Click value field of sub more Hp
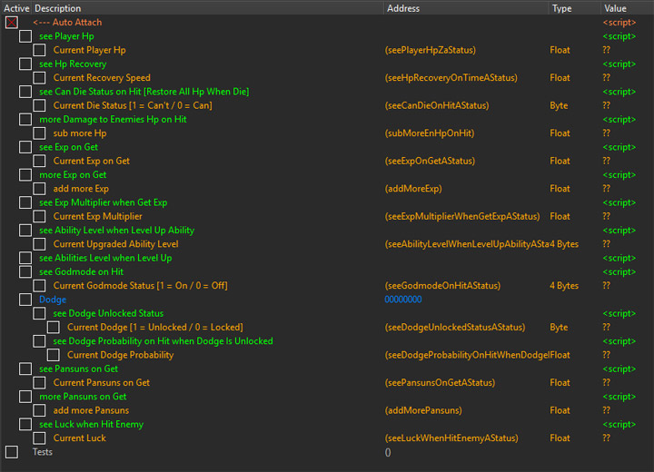The height and width of the screenshot is (472, 654). (606, 133)
